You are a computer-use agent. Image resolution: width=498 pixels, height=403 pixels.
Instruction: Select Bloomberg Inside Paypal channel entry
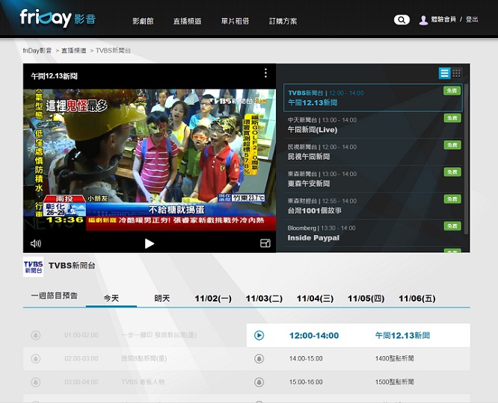[x=373, y=233]
